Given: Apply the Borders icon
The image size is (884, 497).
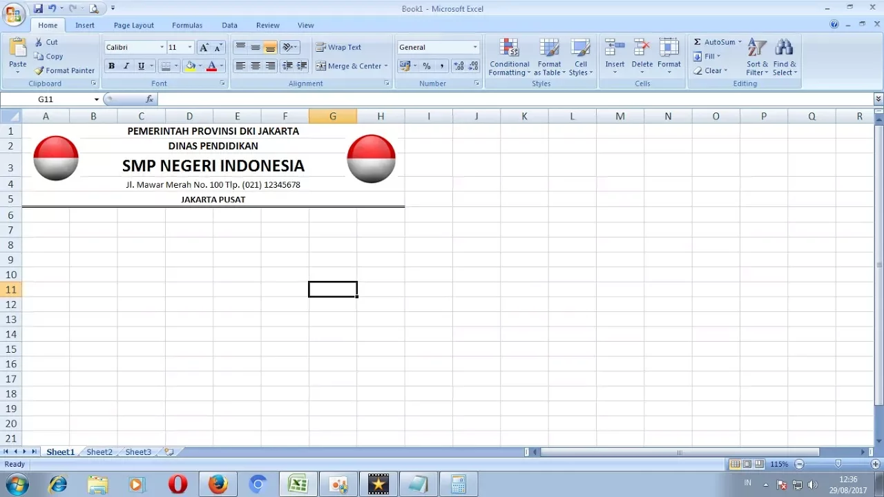Looking at the screenshot, I should tap(165, 66).
